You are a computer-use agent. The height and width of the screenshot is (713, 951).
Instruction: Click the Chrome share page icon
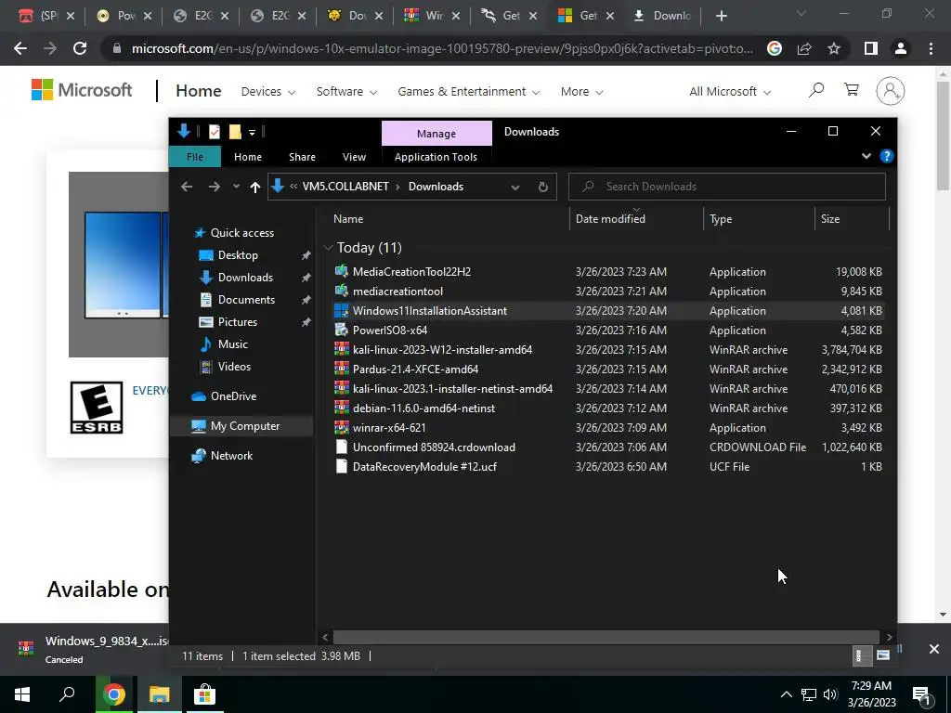pos(804,48)
